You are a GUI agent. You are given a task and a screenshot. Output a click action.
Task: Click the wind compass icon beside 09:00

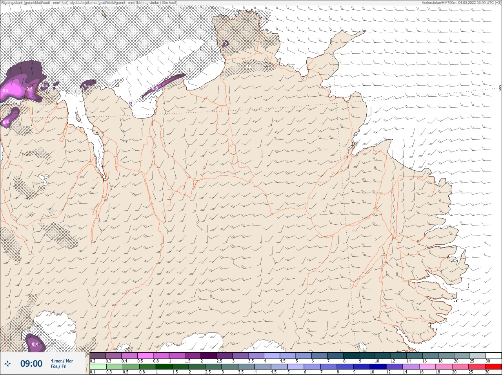7,364
